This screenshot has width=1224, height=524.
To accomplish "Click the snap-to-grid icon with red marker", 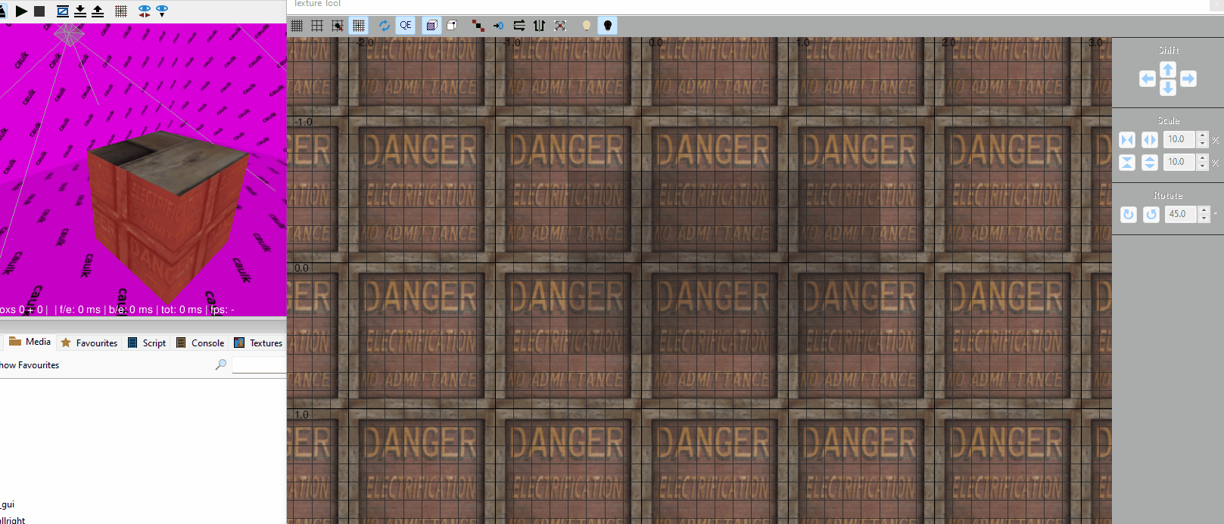I will point(338,26).
